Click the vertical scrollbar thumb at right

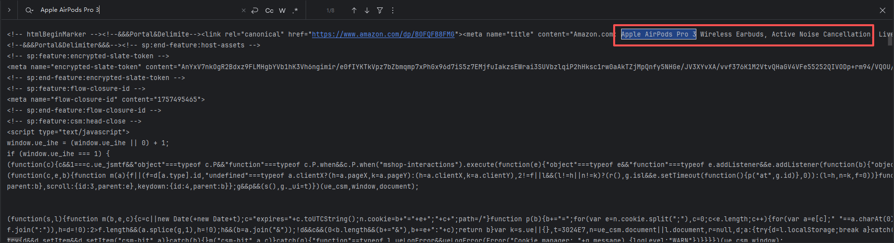coord(890,40)
